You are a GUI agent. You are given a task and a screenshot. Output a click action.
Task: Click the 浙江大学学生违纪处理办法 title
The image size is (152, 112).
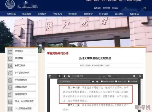click(95, 58)
